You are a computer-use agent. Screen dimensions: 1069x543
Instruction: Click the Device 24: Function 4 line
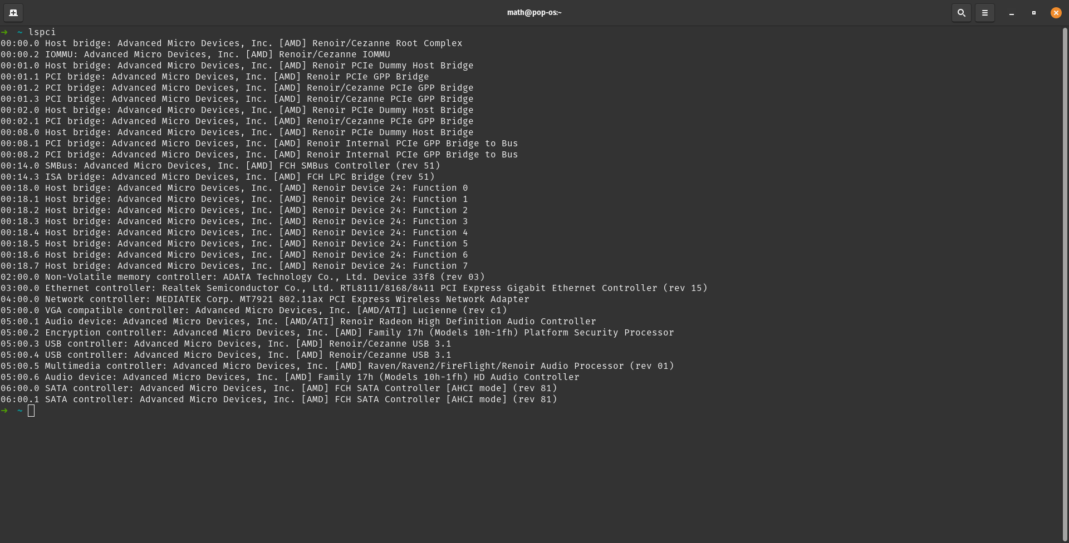click(234, 232)
